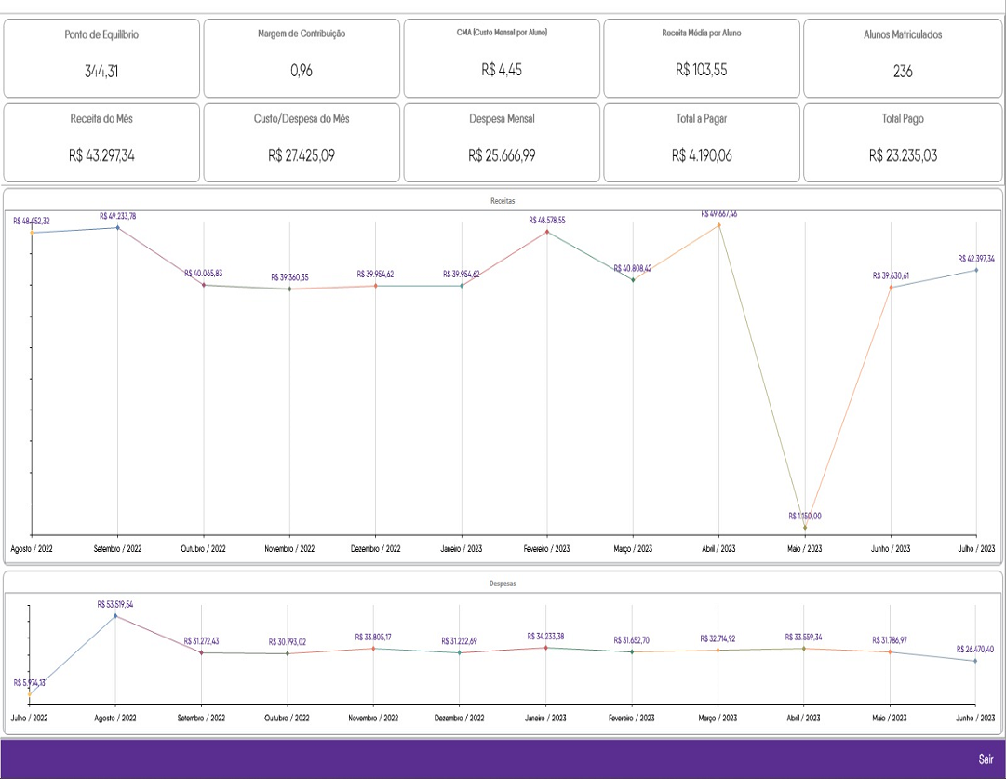Screen dimensions: 1006x779
Task: Select the Custo/Despesa do Mês card
Action: coord(302,142)
